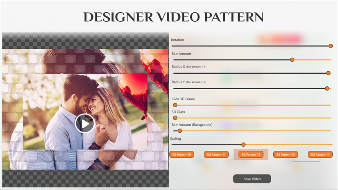Image resolution: width=338 pixels, height=190 pixels.
Task: Click the Blur Amount (Background) slider handle
Action: pos(180,131)
